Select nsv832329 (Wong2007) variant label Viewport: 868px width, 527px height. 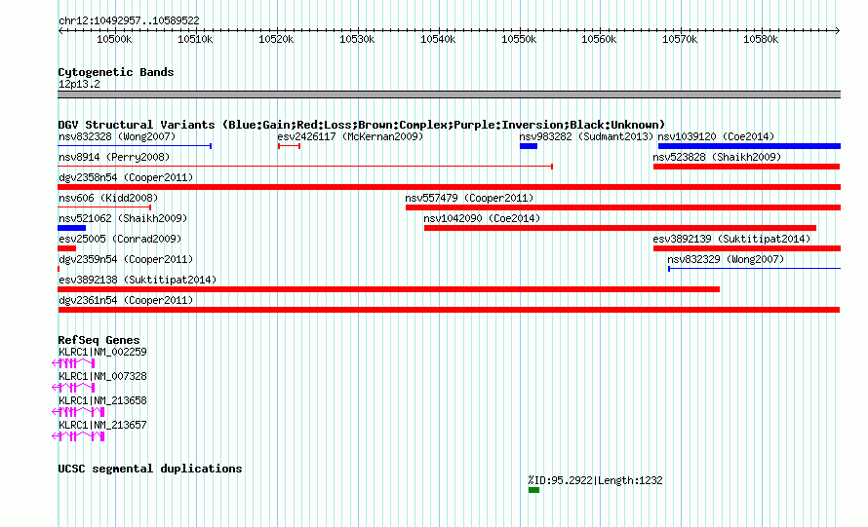click(726, 259)
